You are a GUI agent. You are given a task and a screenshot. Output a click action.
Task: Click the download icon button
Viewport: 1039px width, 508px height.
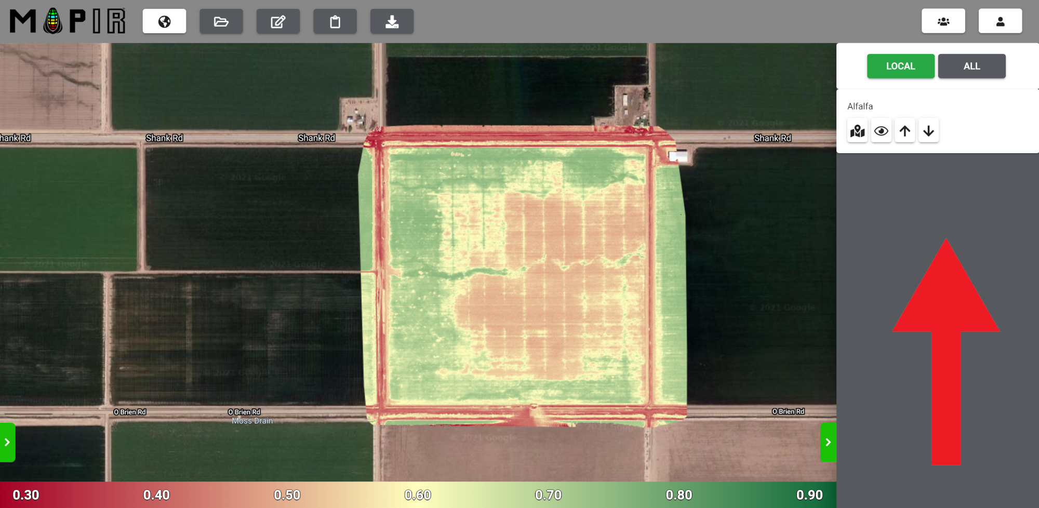[392, 21]
